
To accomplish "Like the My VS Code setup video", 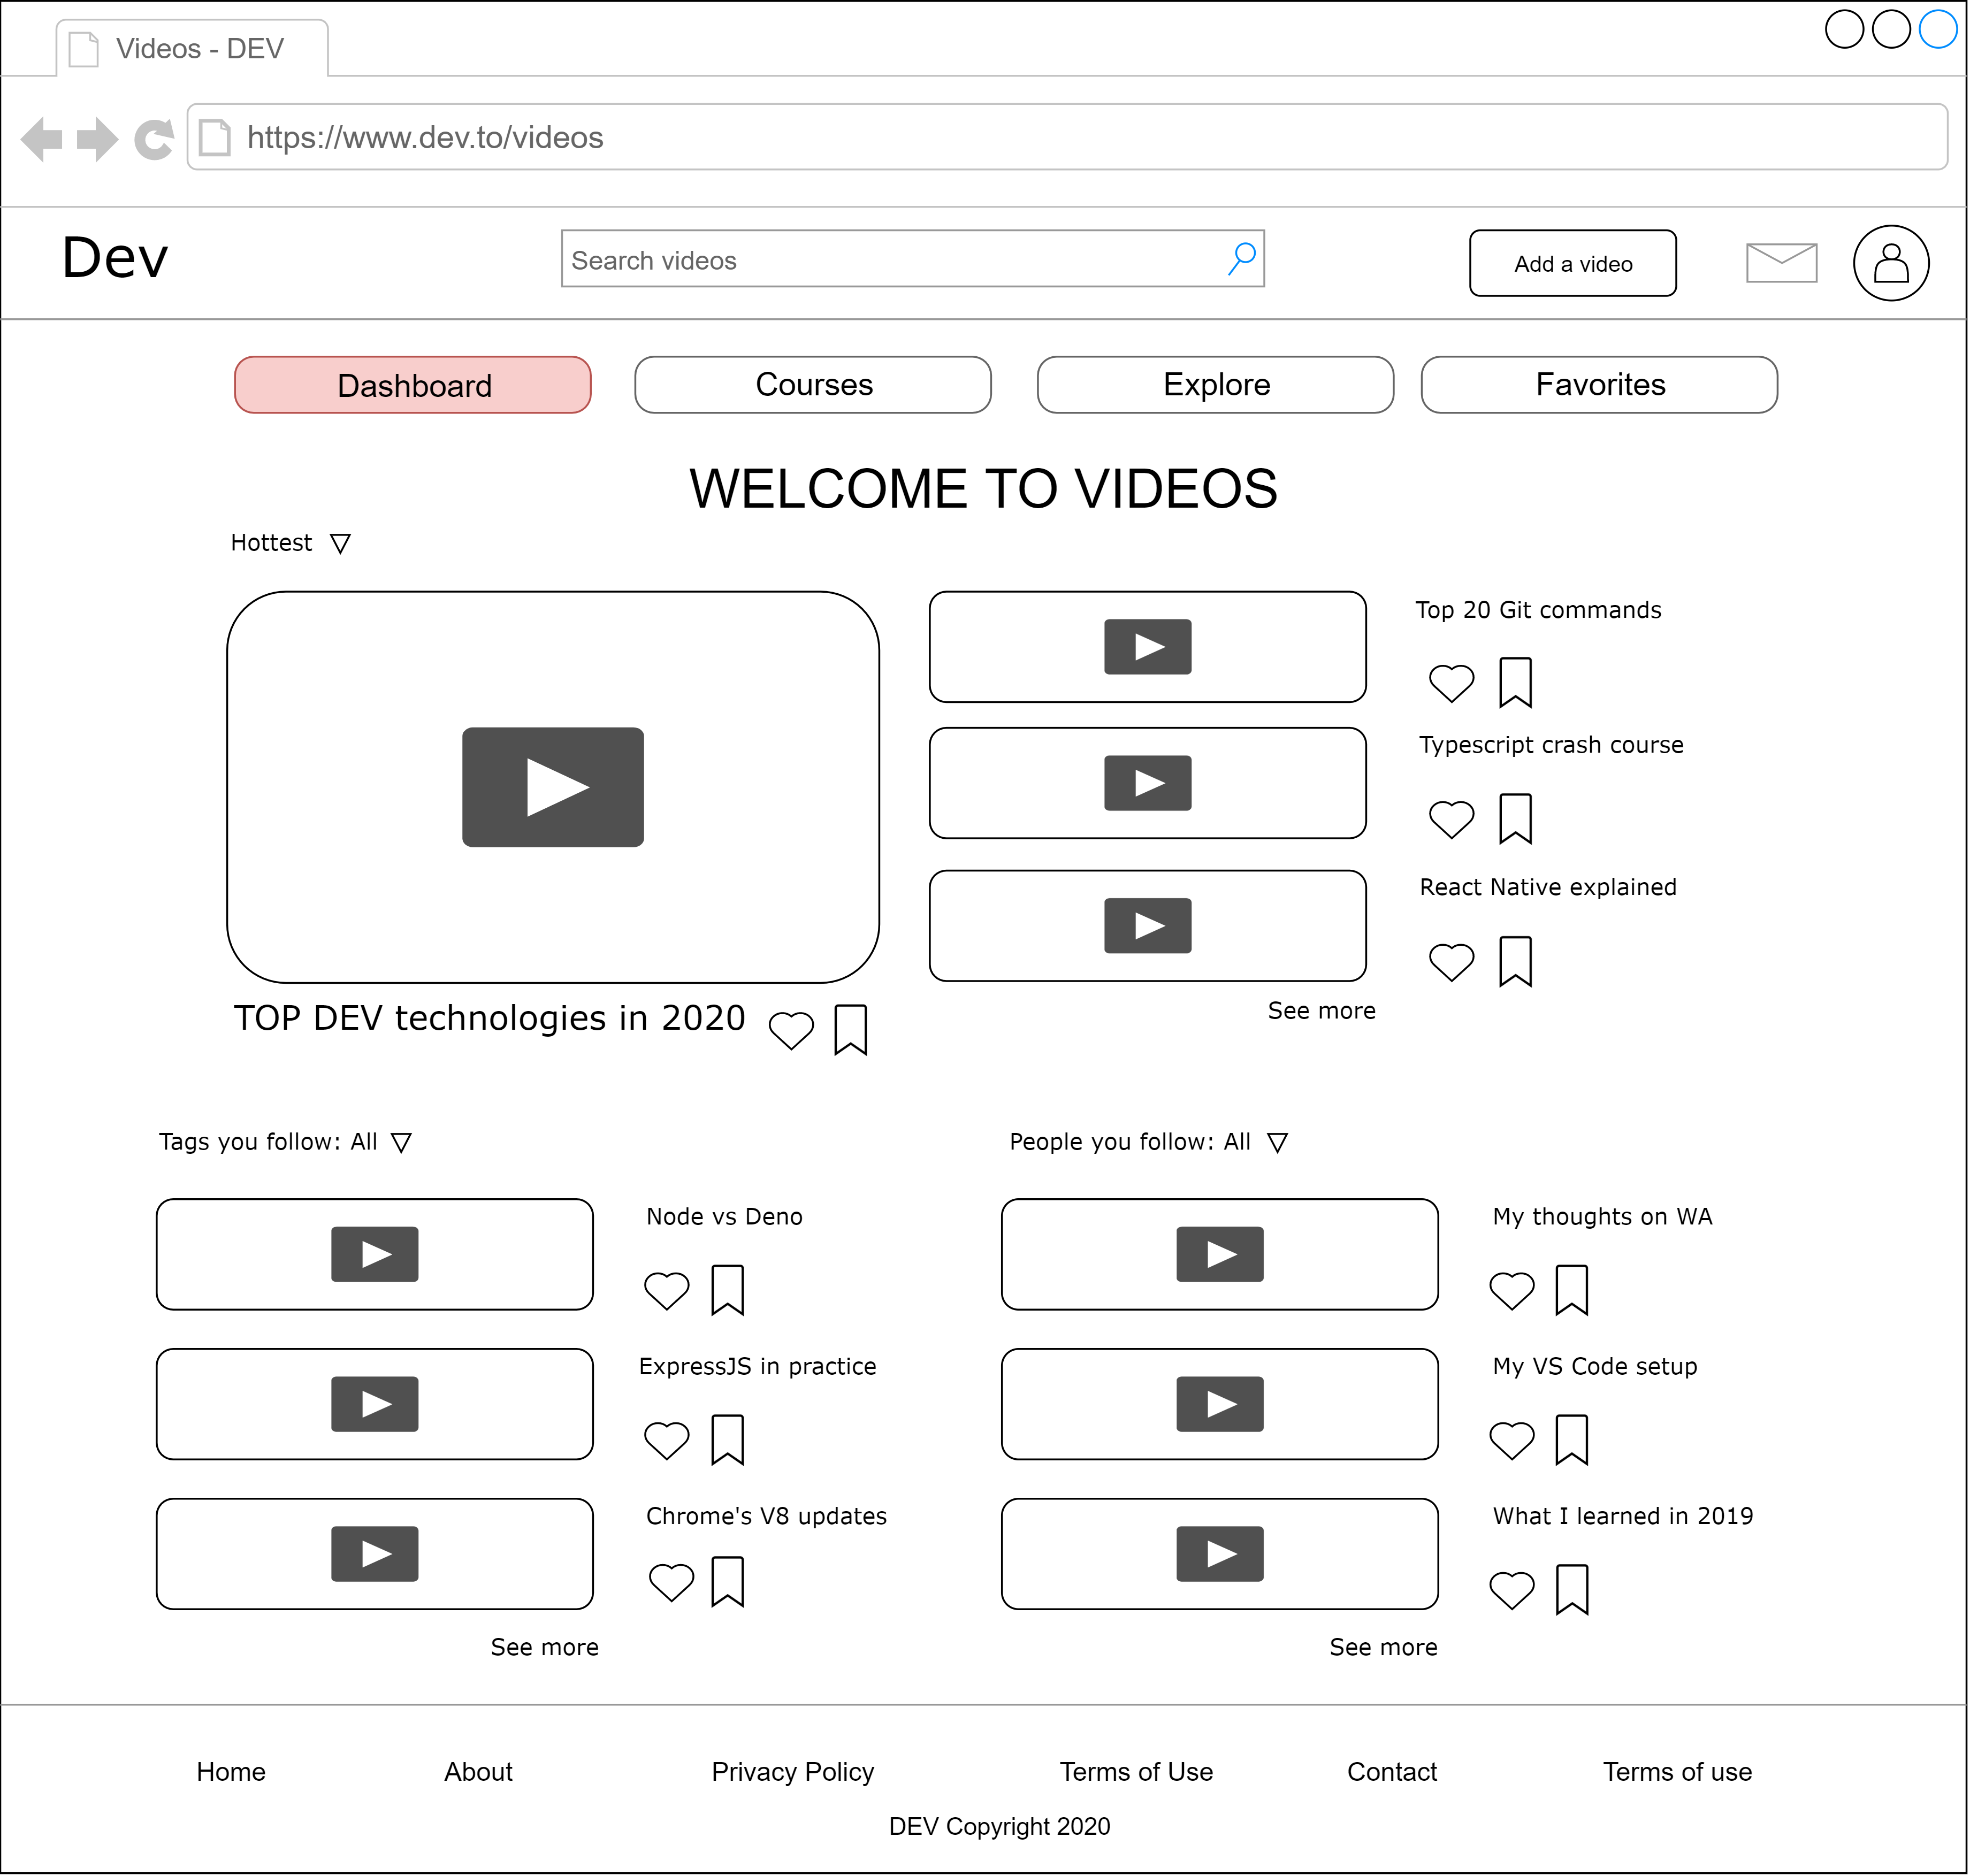I will [1512, 1440].
